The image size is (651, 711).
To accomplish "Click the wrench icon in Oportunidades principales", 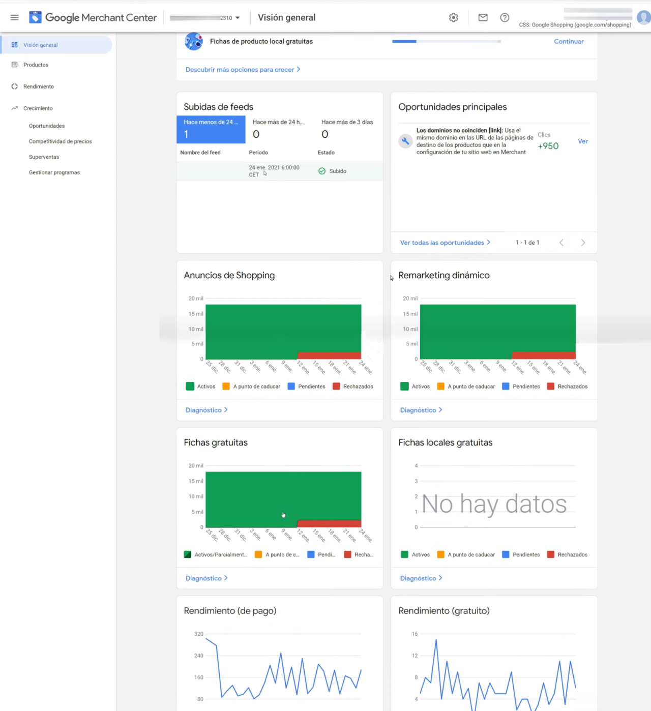I will (x=405, y=141).
